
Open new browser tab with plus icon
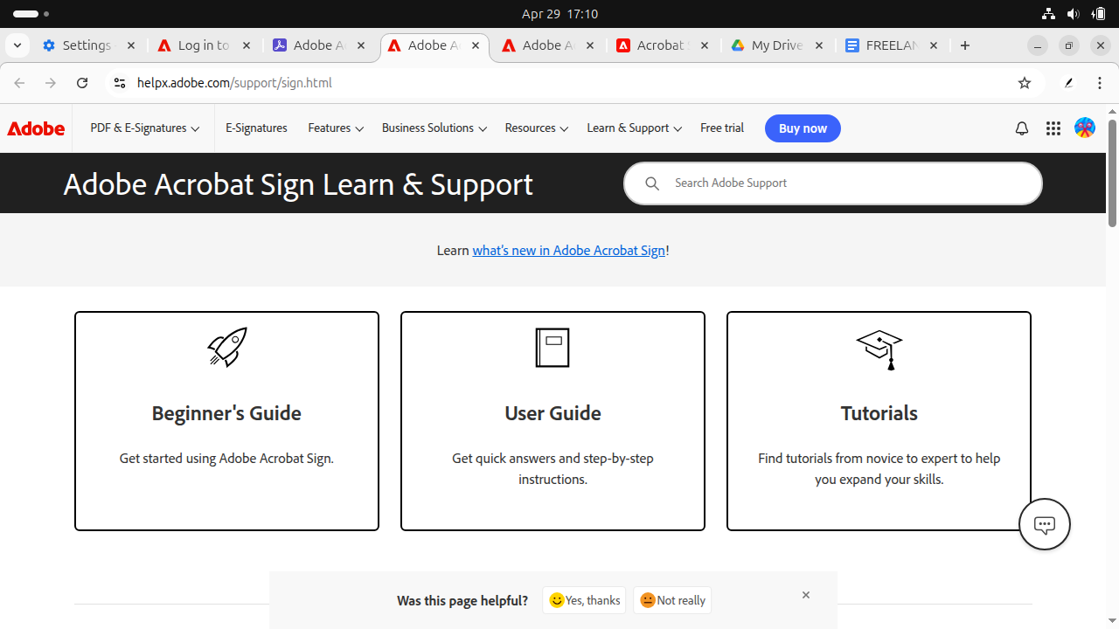point(965,45)
